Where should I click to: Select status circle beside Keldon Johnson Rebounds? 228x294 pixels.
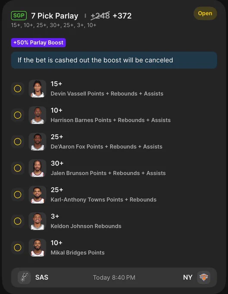pos(18,221)
